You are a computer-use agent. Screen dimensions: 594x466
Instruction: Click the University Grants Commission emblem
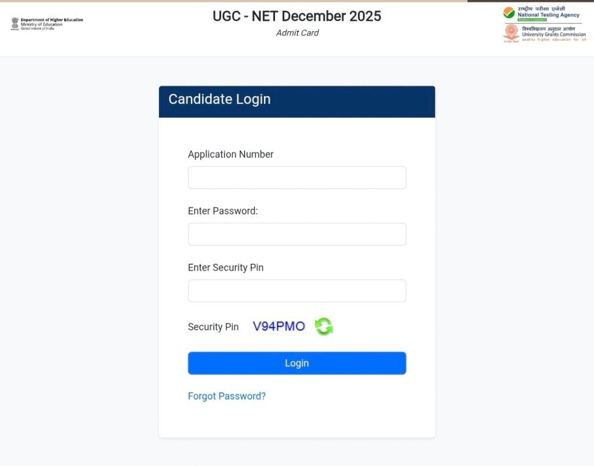coord(511,32)
